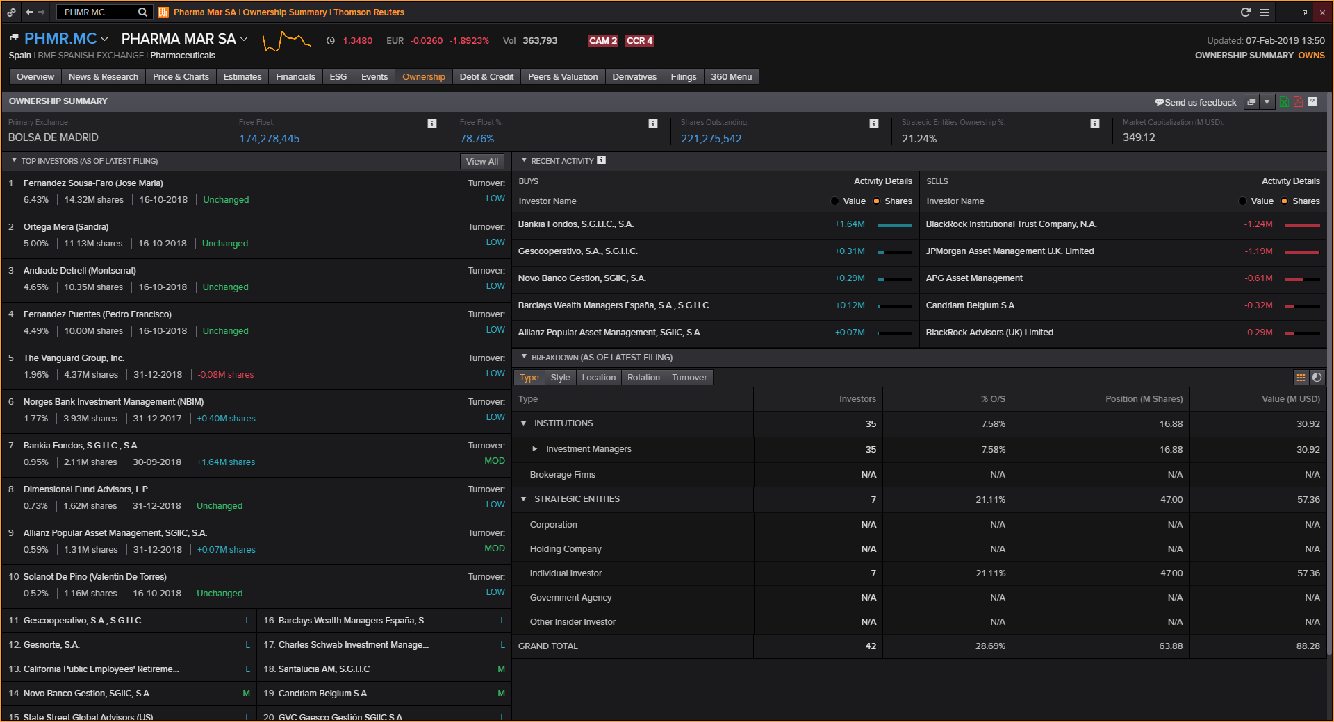Expand the Investment Managers row
The width and height of the screenshot is (1334, 722).
(534, 449)
